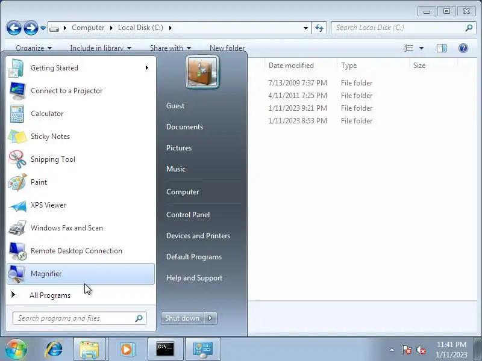Open Default Programs

point(194,257)
